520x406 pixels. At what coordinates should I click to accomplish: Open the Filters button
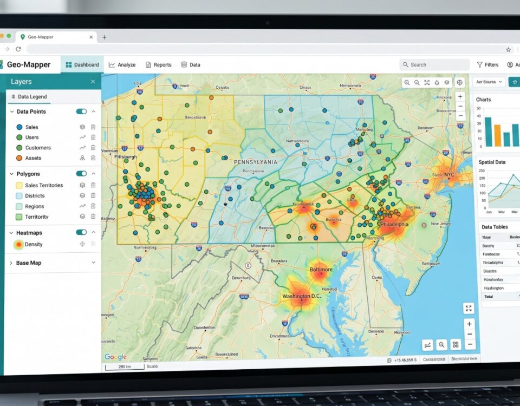click(x=488, y=64)
